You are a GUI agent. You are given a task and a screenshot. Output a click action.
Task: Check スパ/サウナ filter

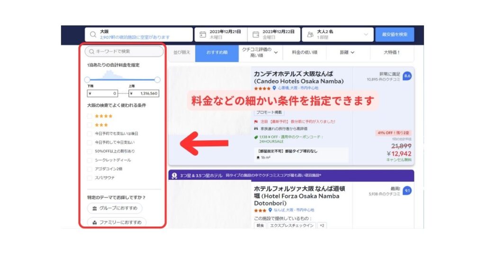coord(90,178)
